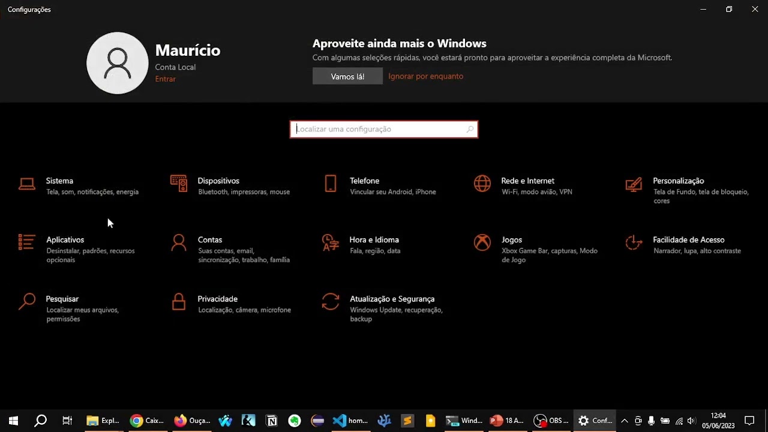Open the Privacidade padlock icon
Screen dimensions: 768x432
pos(178,301)
